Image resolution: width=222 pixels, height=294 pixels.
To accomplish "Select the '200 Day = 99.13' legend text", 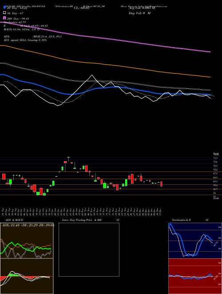I will [x=18, y=19].
